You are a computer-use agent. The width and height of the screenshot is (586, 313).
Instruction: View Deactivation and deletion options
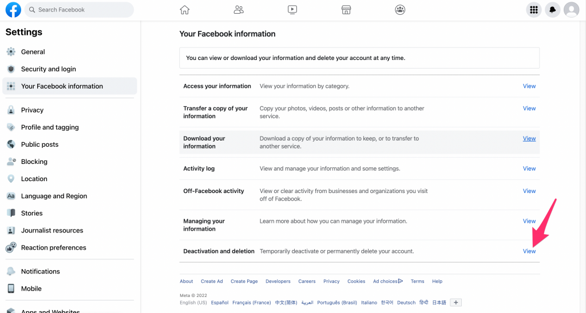click(529, 251)
